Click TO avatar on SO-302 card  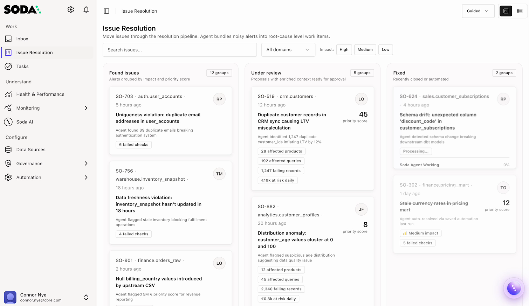[503, 188]
